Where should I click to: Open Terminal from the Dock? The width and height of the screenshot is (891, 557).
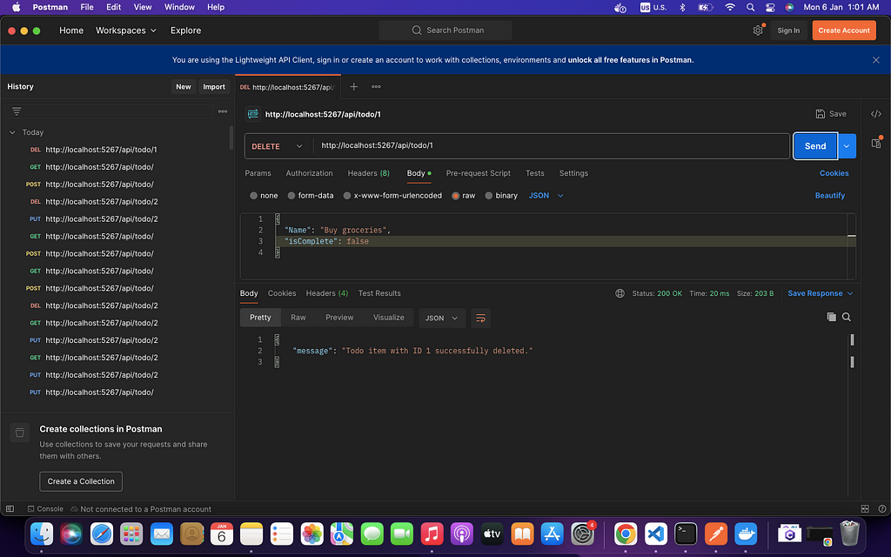point(686,534)
